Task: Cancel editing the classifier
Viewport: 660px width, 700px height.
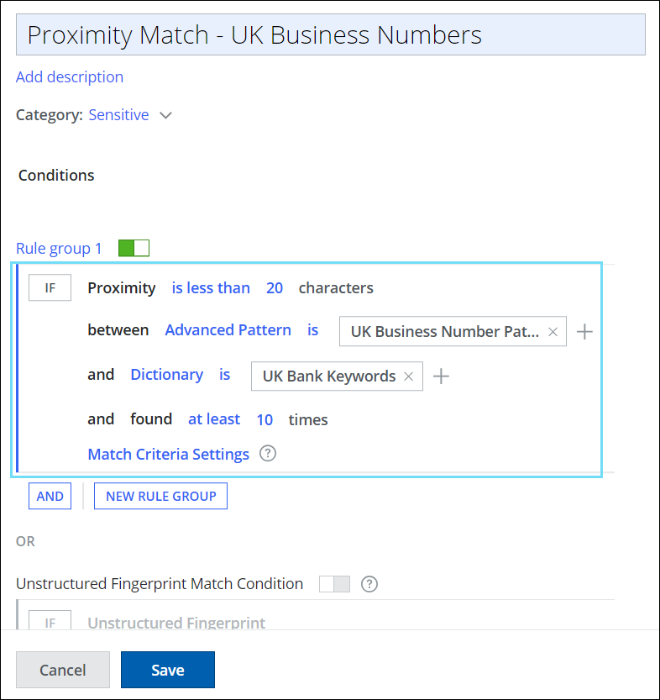Action: tap(63, 670)
